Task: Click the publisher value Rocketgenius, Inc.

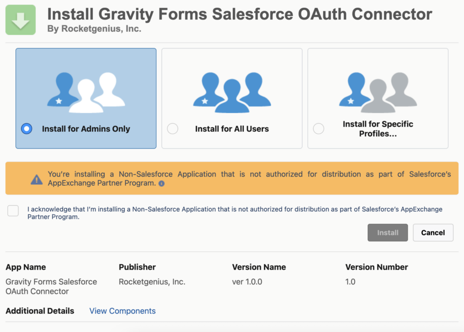Action: (x=152, y=282)
